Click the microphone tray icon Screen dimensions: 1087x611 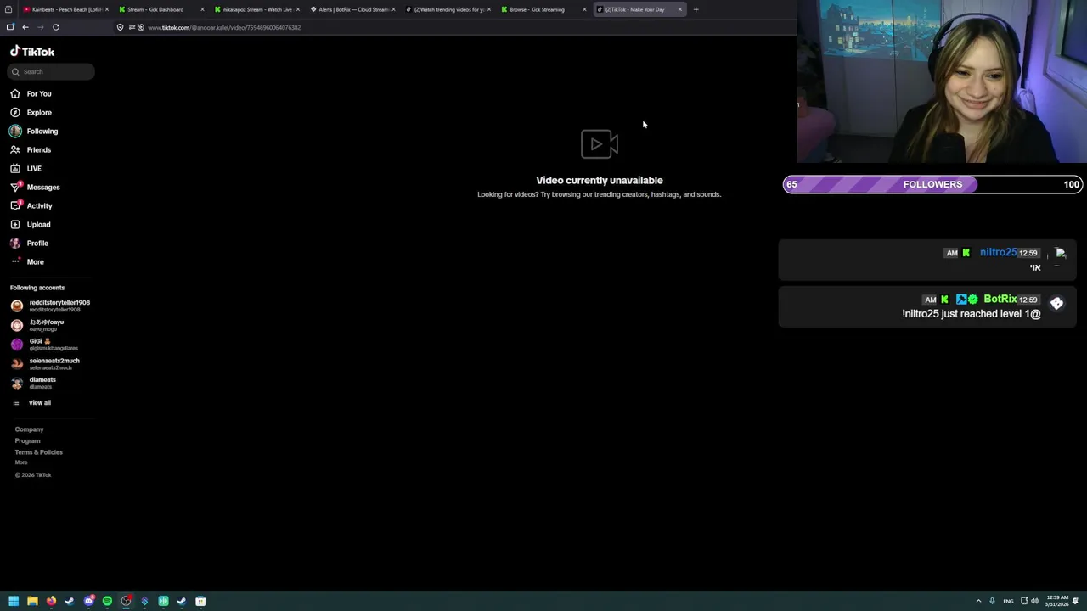pyautogui.click(x=992, y=601)
